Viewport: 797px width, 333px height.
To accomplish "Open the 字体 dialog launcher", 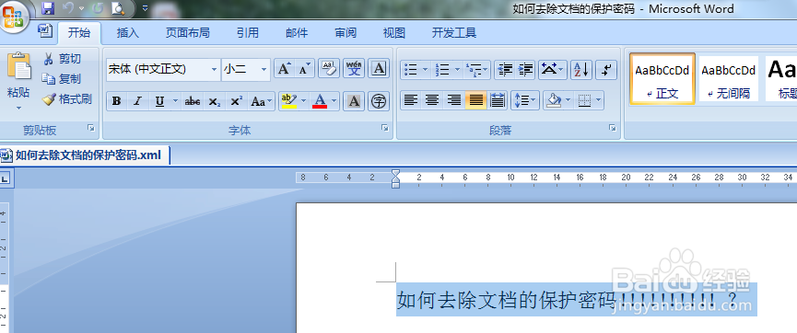I will pyautogui.click(x=385, y=129).
